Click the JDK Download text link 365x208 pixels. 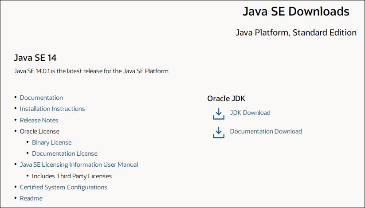[250, 113]
